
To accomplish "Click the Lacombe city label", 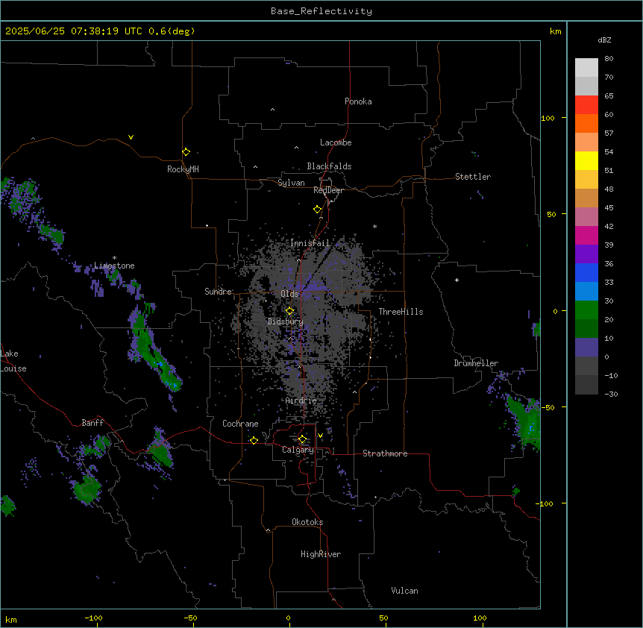I will click(336, 142).
